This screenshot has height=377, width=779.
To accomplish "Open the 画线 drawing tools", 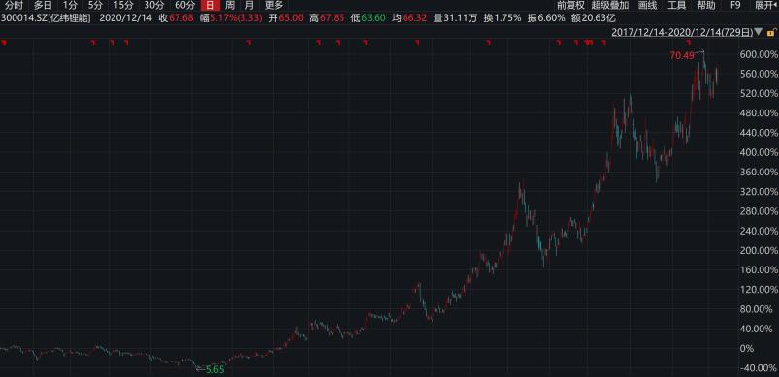I will pyautogui.click(x=647, y=6).
